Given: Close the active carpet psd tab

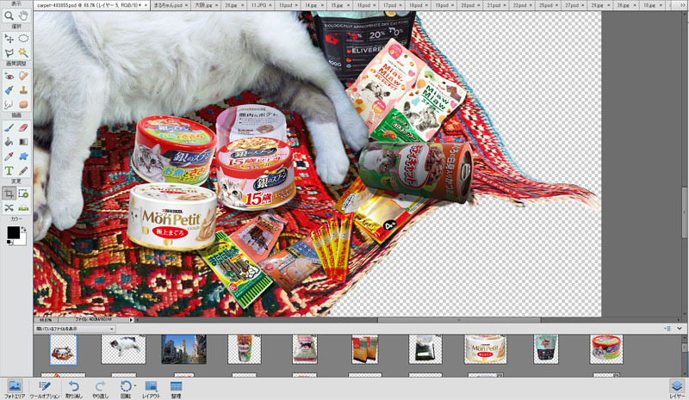Looking at the screenshot, I should tap(146, 6).
